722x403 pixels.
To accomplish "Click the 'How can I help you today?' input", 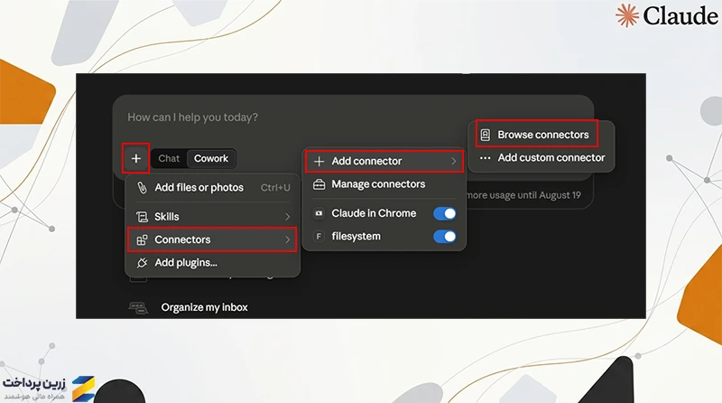I will [192, 117].
